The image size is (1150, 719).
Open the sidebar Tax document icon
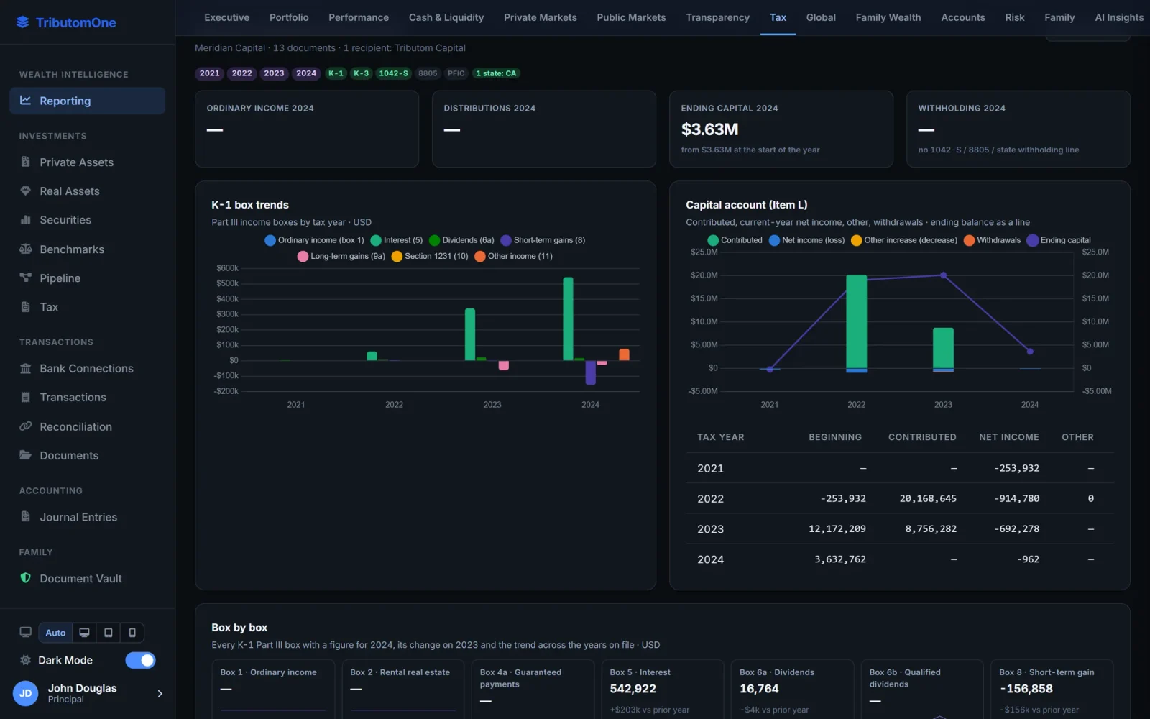(x=25, y=307)
